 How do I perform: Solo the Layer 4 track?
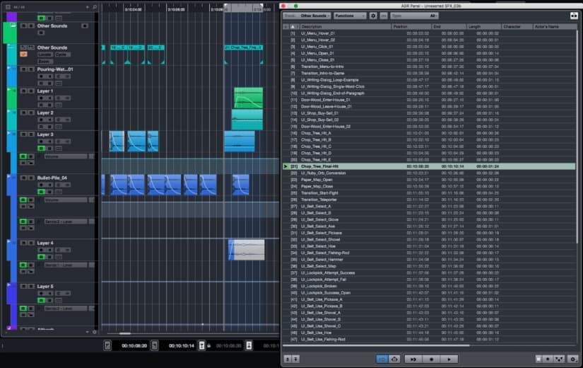[31, 243]
